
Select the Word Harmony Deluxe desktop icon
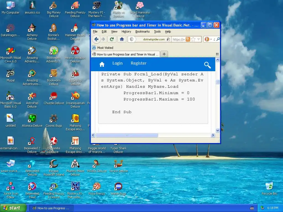140,9
